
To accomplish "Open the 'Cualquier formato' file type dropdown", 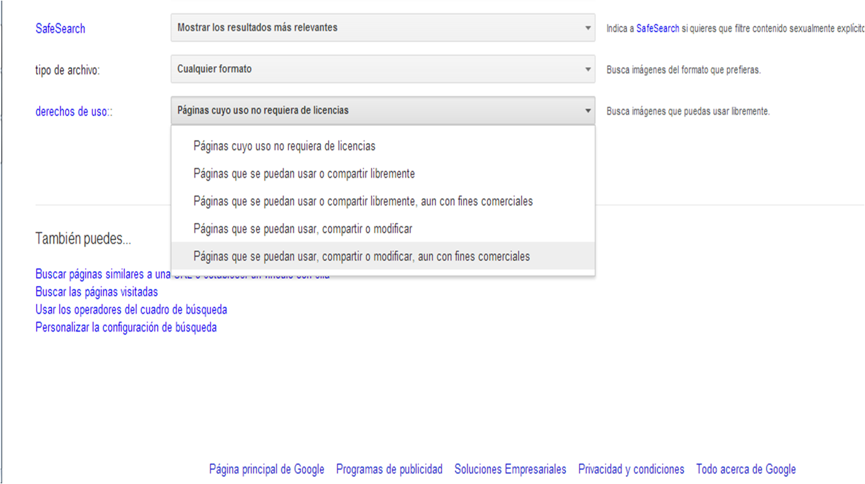I will [x=382, y=69].
